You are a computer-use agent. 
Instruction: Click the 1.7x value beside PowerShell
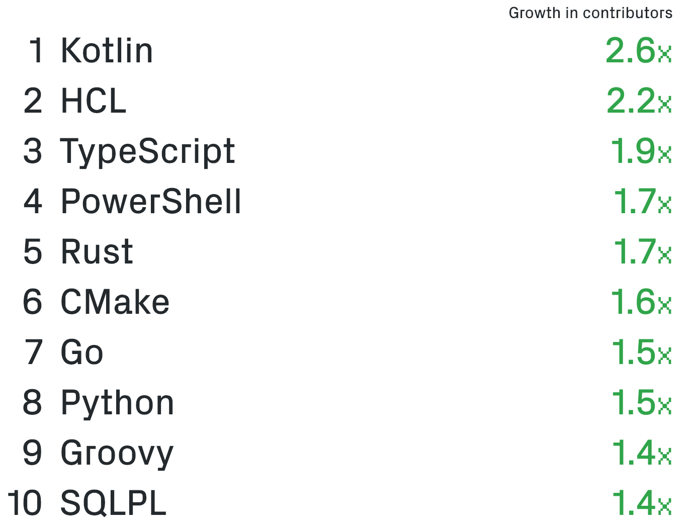tap(642, 202)
